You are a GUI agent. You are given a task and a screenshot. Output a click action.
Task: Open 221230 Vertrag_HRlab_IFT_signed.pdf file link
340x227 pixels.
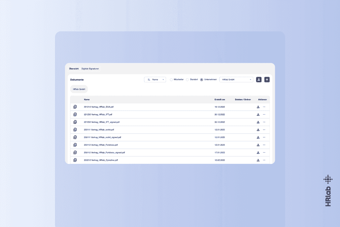click(x=102, y=122)
